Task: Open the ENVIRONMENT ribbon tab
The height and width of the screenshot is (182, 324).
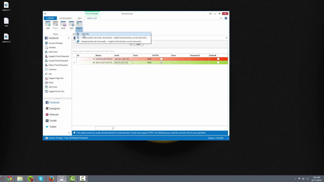Action: pyautogui.click(x=66, y=18)
